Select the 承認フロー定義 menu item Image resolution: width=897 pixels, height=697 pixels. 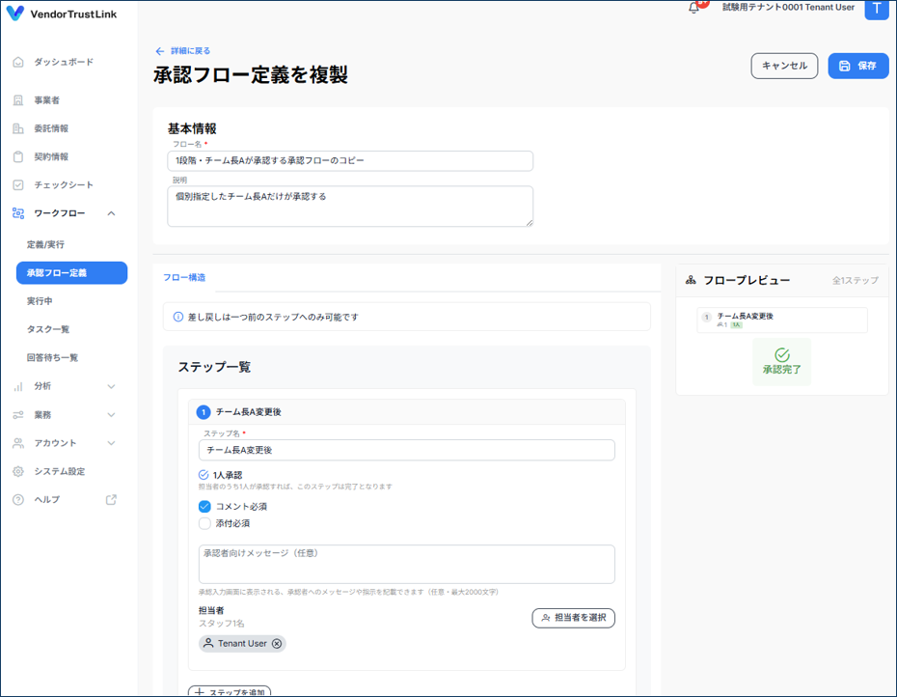(x=71, y=272)
